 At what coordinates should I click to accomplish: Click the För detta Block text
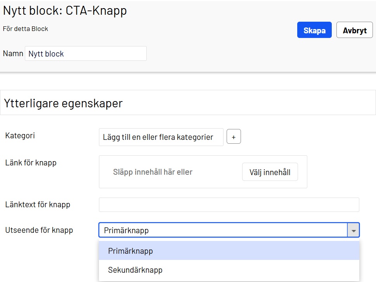pos(25,29)
